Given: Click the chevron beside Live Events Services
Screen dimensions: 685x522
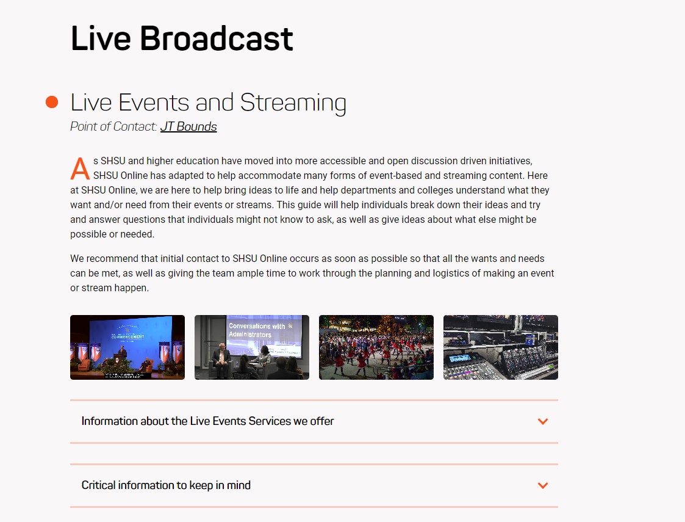Looking at the screenshot, I should [x=542, y=421].
